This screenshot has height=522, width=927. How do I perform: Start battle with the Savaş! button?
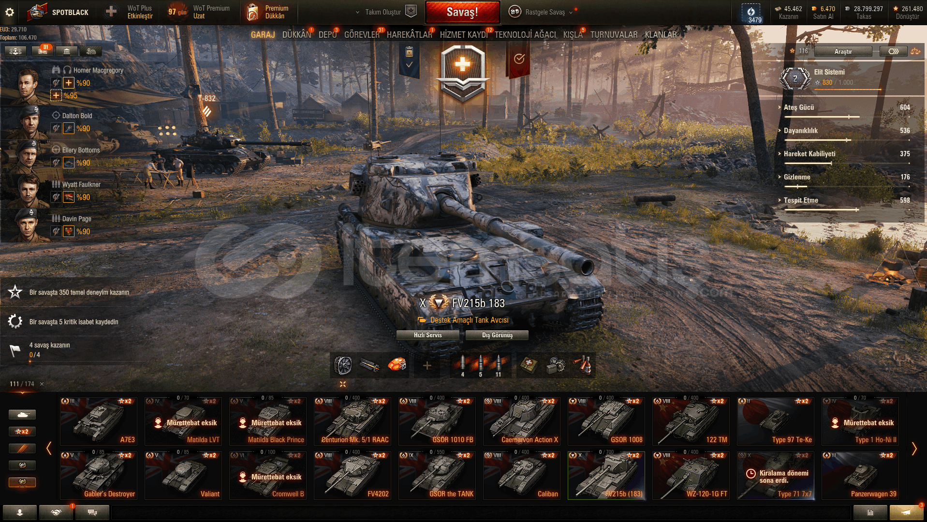[x=462, y=12]
